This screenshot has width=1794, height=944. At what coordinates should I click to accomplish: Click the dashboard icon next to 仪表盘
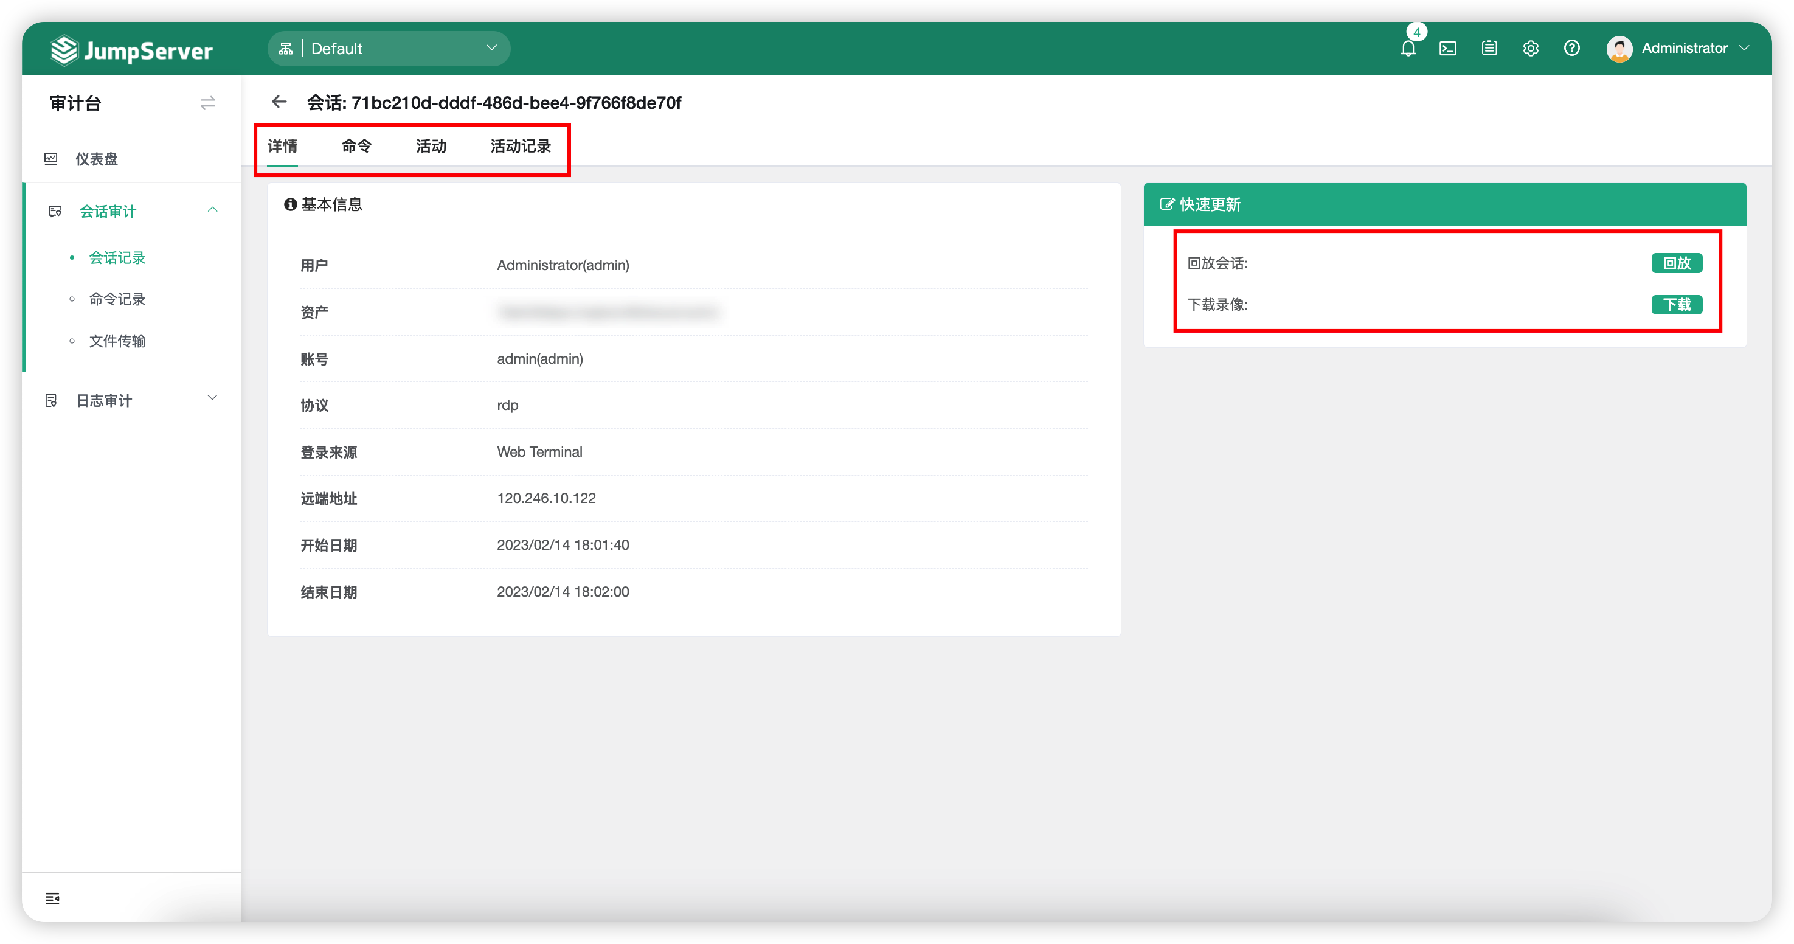click(x=51, y=159)
